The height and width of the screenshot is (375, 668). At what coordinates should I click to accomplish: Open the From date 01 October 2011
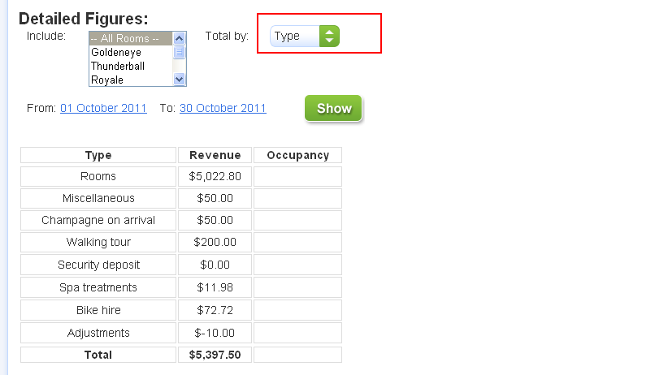tap(103, 108)
